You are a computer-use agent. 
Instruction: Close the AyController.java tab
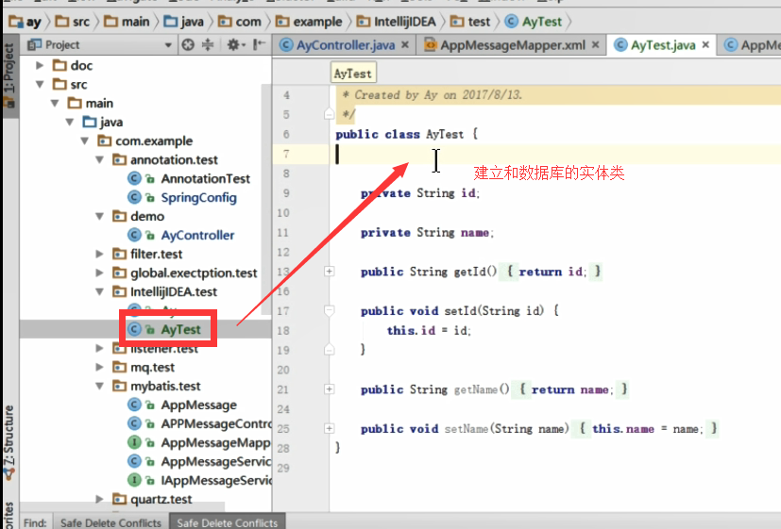[405, 44]
